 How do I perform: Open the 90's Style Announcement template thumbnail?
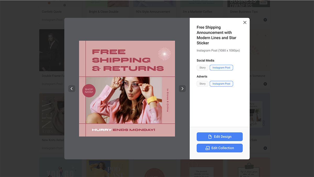tap(154, 3)
